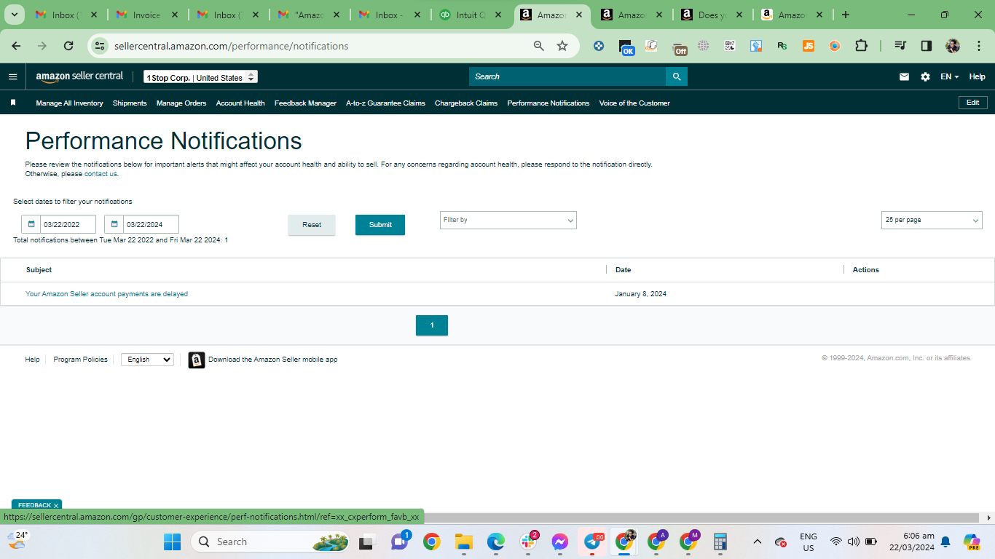Open the start date calendar icon

click(x=31, y=224)
